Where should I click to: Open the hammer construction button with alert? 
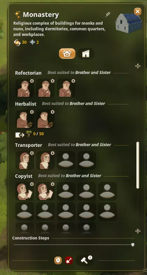coord(85,260)
